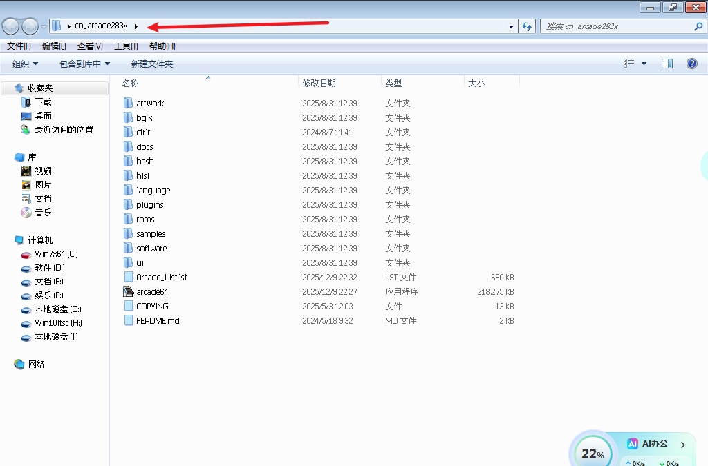This screenshot has height=466, width=708.
Task: Open the 网络 network icon in sidebar
Action: [x=19, y=364]
